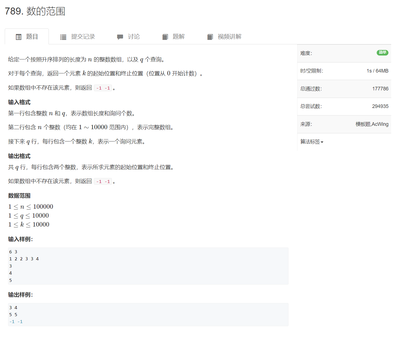Click the book icon beside 题解
The height and width of the screenshot is (339, 394).
point(165,37)
